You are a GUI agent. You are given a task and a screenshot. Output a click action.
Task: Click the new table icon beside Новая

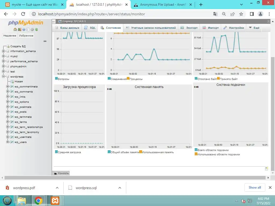(x=12, y=82)
